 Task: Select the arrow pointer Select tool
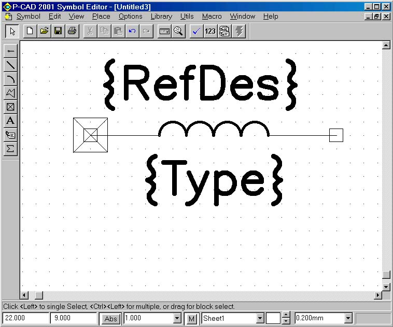coord(12,31)
